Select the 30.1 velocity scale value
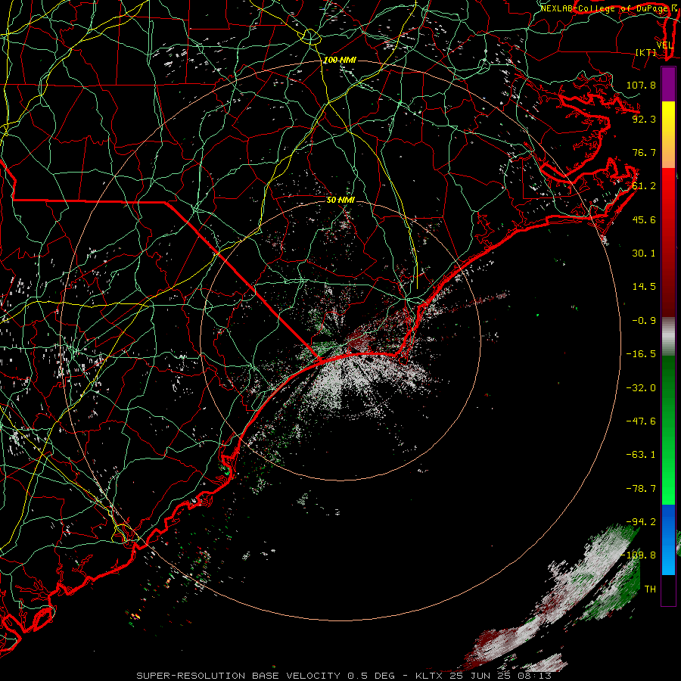 (644, 253)
